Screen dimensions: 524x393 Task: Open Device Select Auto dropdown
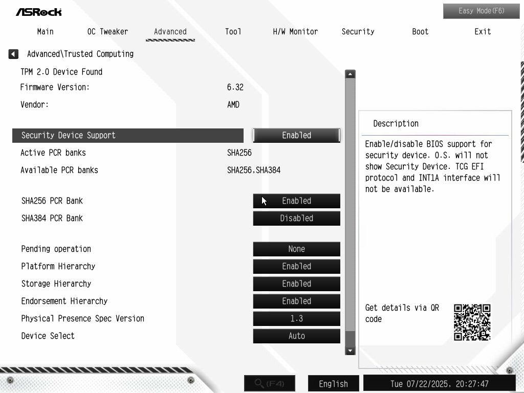click(296, 336)
